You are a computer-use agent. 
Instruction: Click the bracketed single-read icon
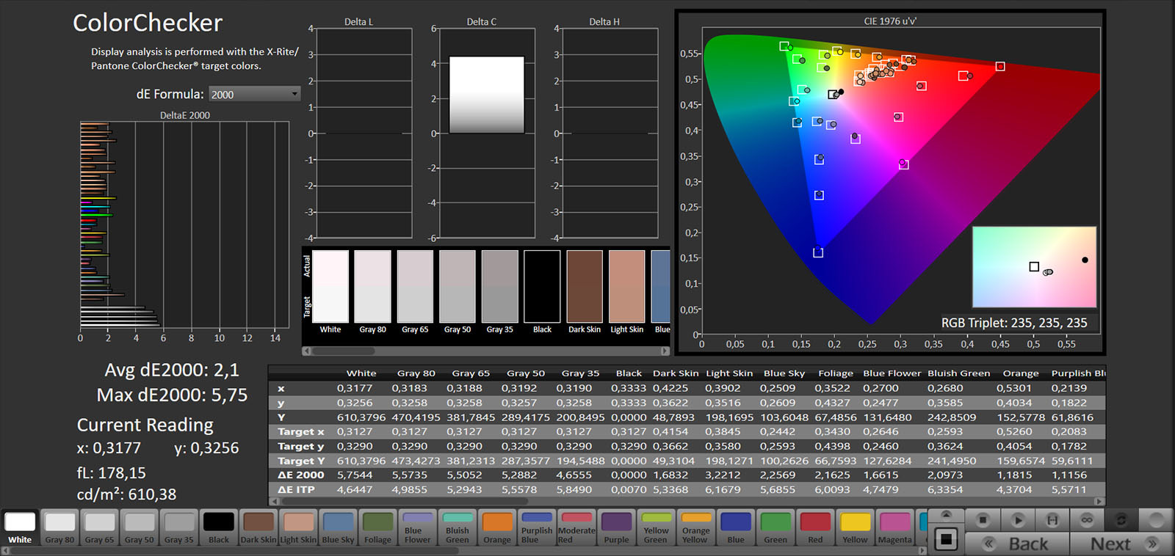point(1052,520)
